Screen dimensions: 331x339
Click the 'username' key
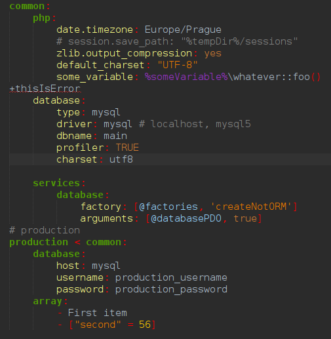[x=80, y=278]
